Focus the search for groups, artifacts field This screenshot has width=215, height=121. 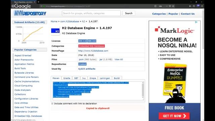[91, 13]
